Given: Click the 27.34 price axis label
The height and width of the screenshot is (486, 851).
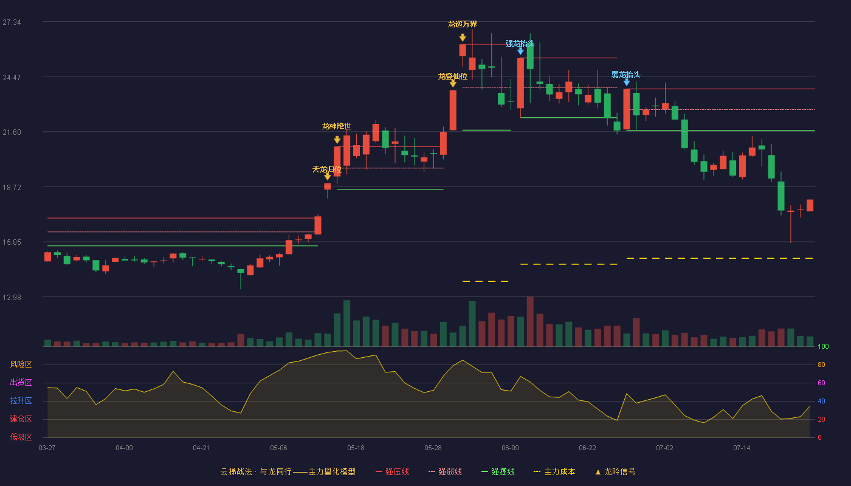Looking at the screenshot, I should tap(12, 22).
